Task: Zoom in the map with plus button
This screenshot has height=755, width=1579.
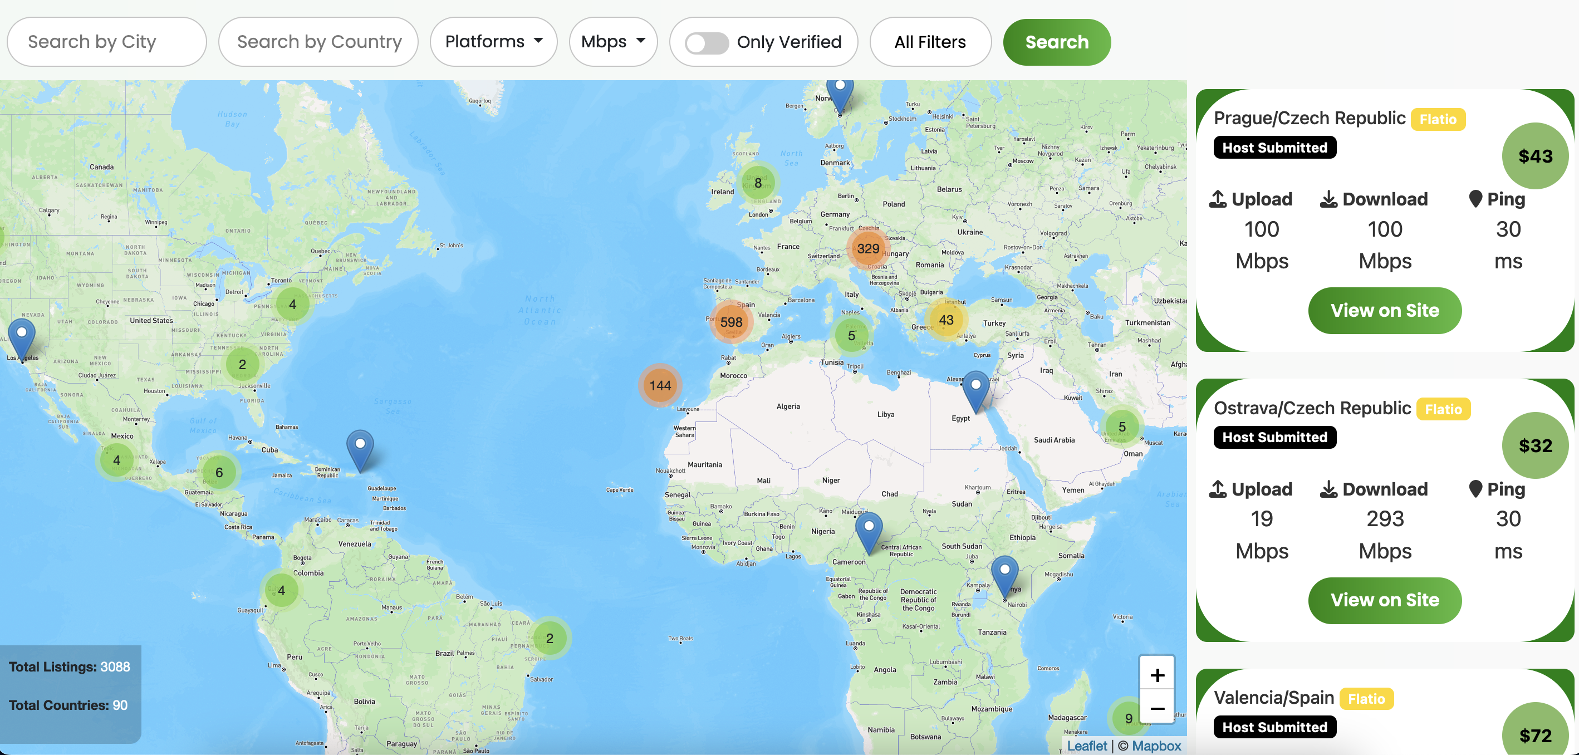Action: pos(1156,674)
